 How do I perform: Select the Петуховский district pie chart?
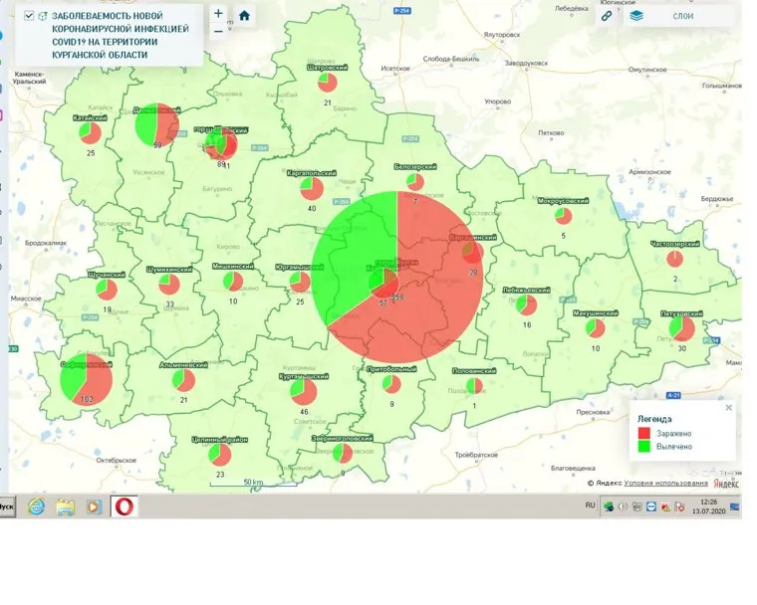point(682,327)
